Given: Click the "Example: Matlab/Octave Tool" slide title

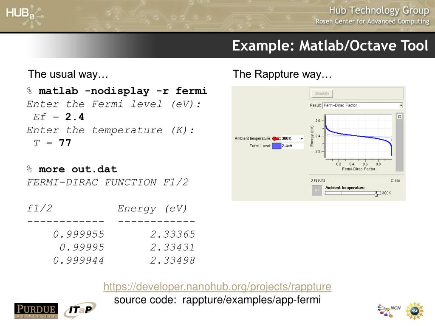Looking at the screenshot, I should [330, 45].
